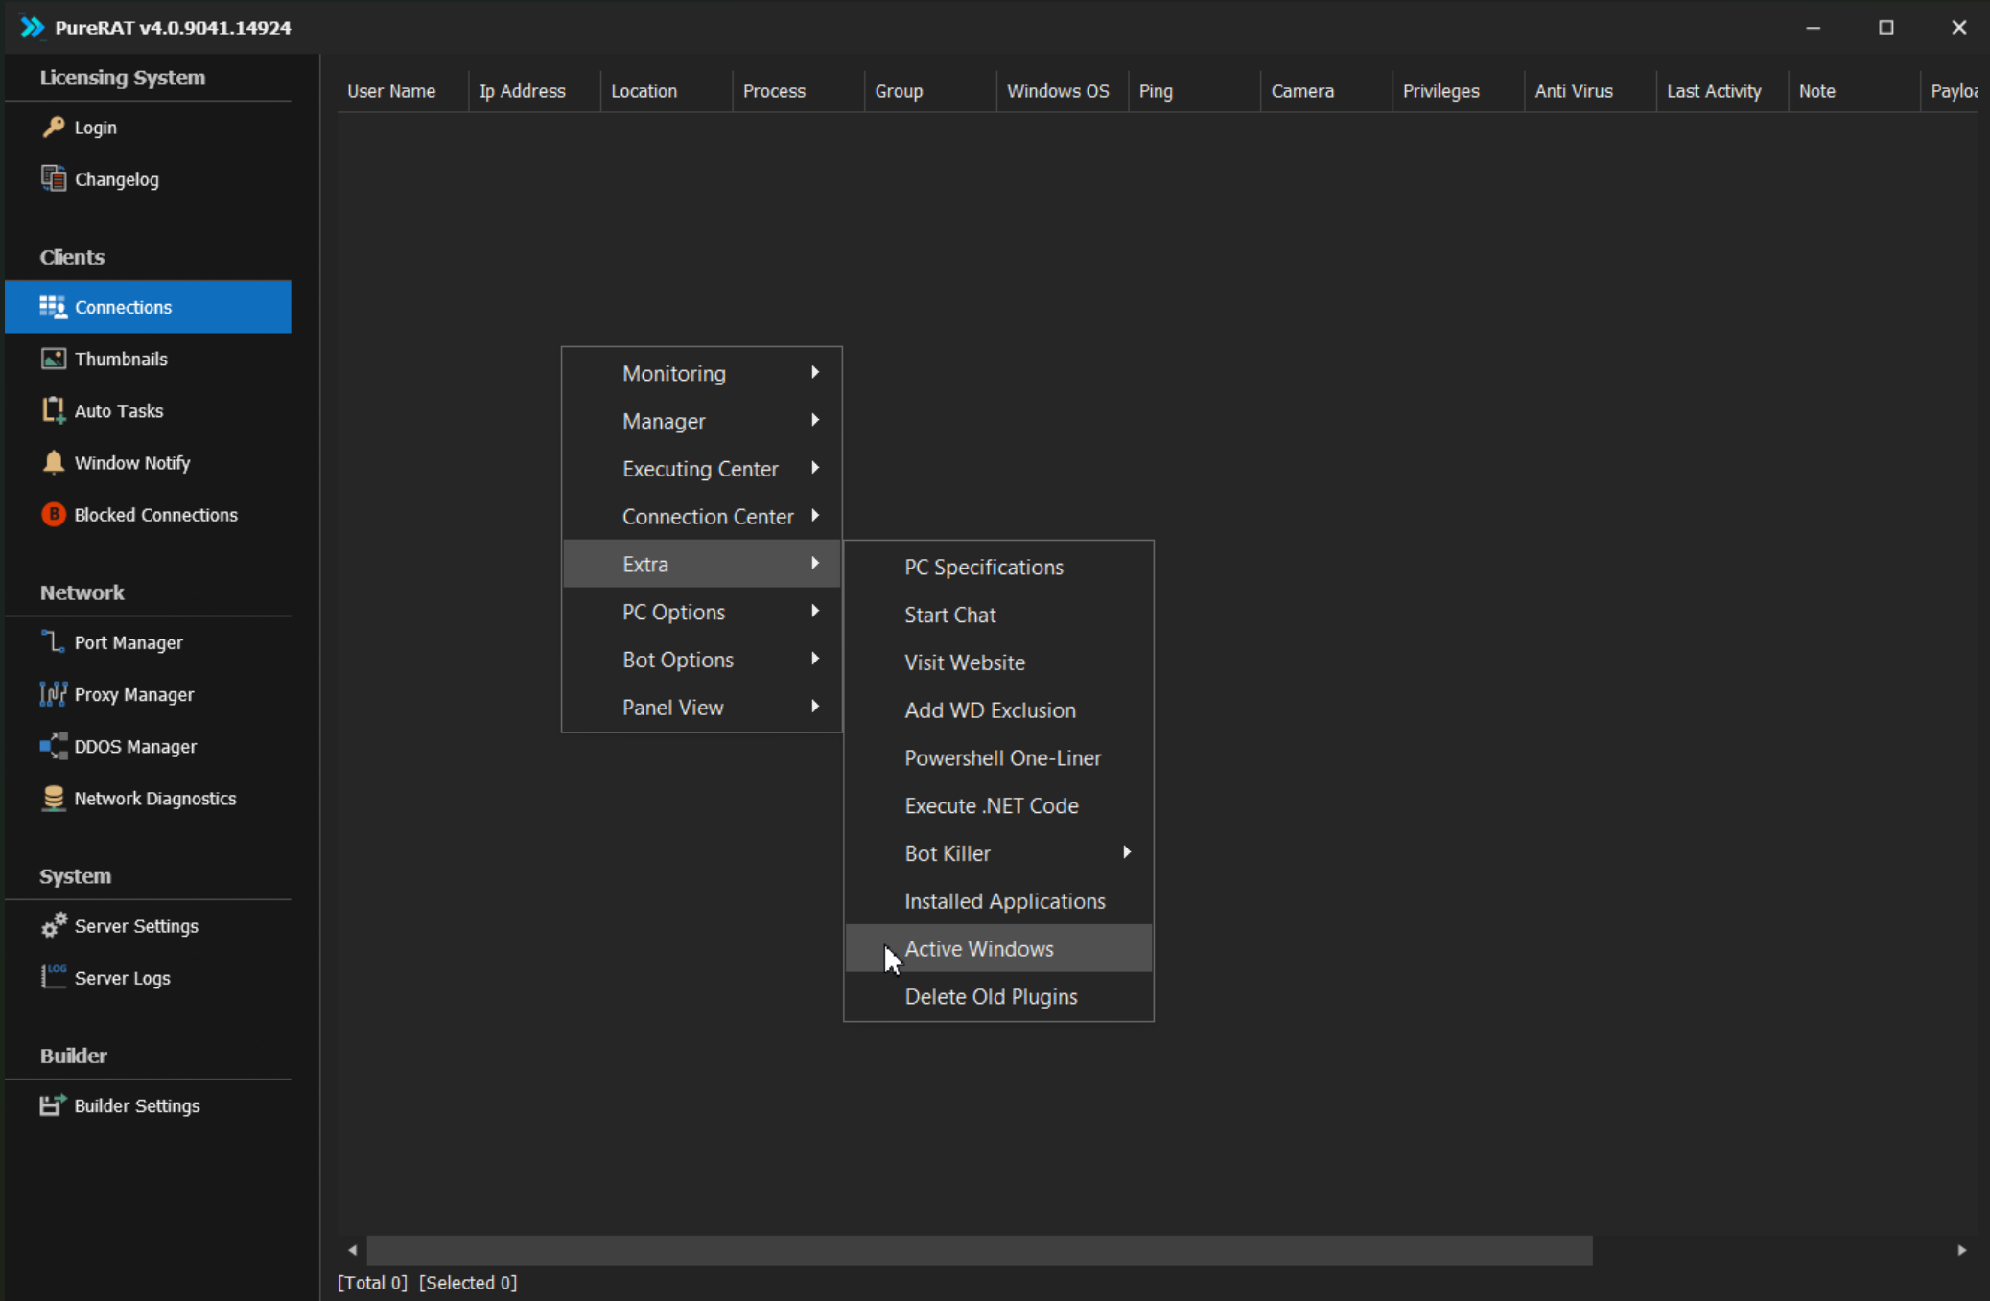The height and width of the screenshot is (1301, 1990).
Task: Click the "[Selected 0]" status text
Action: [468, 1283]
